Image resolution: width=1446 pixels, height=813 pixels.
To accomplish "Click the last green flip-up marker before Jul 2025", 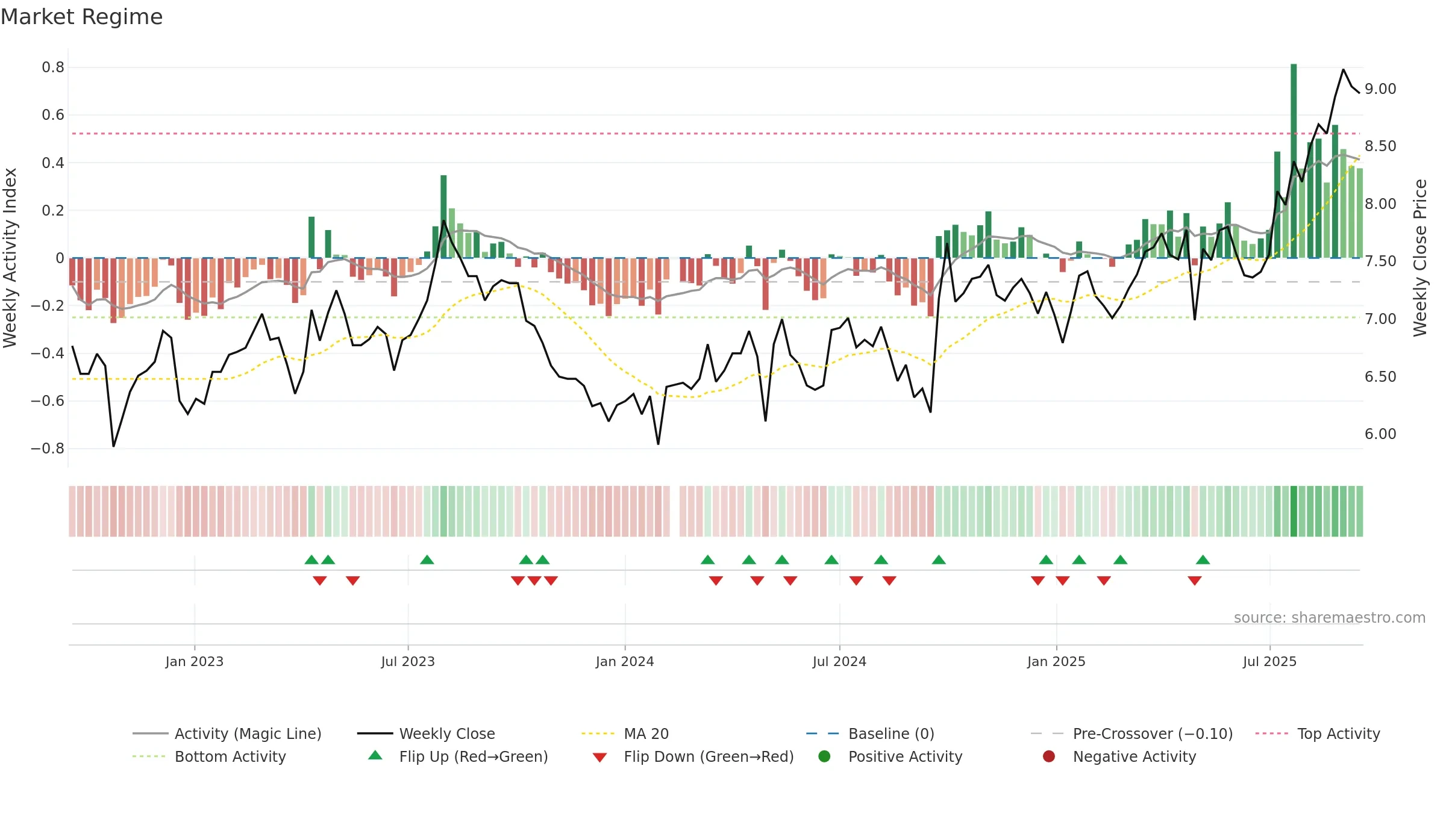I will 1203,559.
